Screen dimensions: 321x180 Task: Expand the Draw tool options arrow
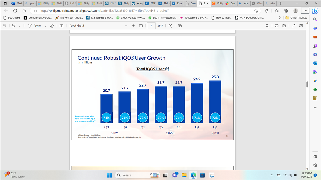(46, 26)
